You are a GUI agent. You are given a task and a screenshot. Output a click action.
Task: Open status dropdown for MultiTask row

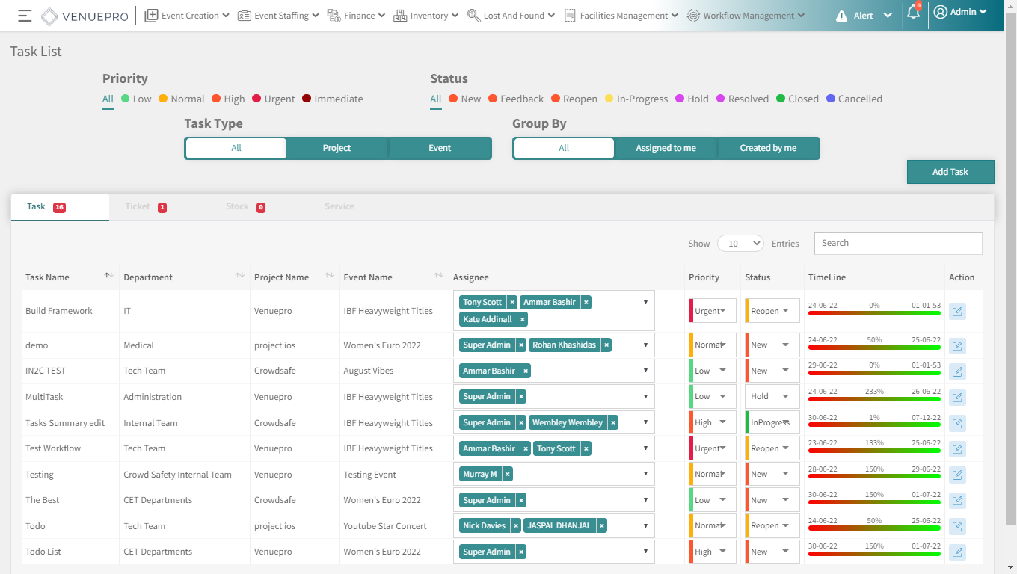point(772,397)
